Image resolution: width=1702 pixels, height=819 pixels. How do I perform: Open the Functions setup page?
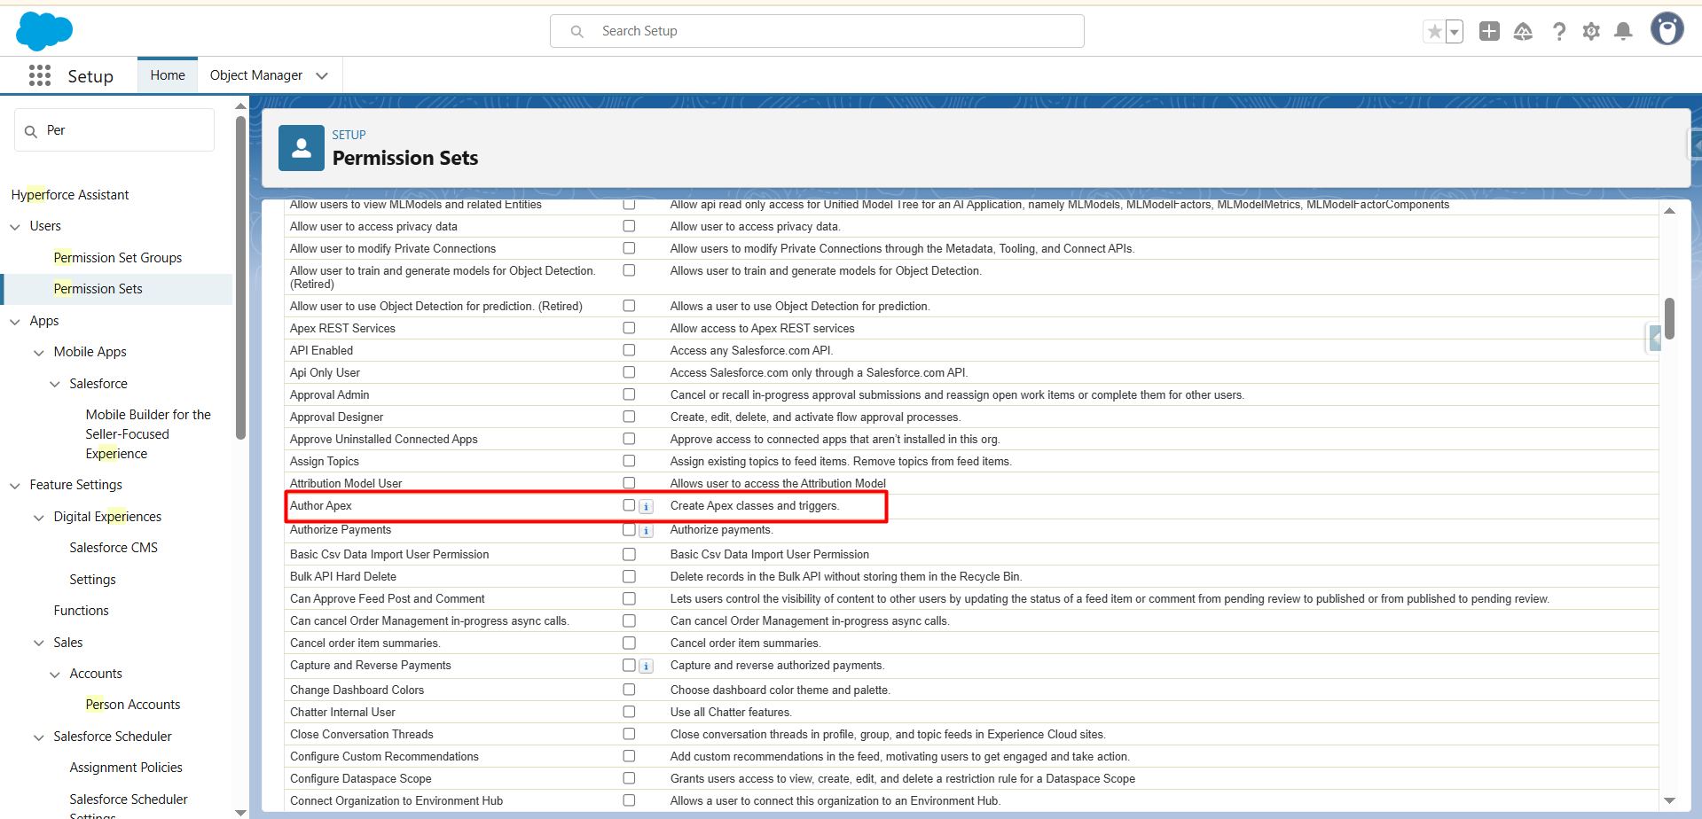click(x=81, y=611)
